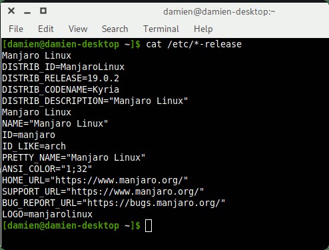Open the Help menu
The image size is (329, 250).
click(203, 29)
